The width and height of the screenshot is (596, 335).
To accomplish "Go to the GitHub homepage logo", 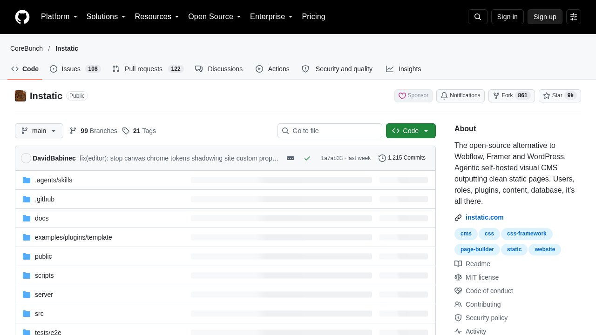I will (22, 17).
